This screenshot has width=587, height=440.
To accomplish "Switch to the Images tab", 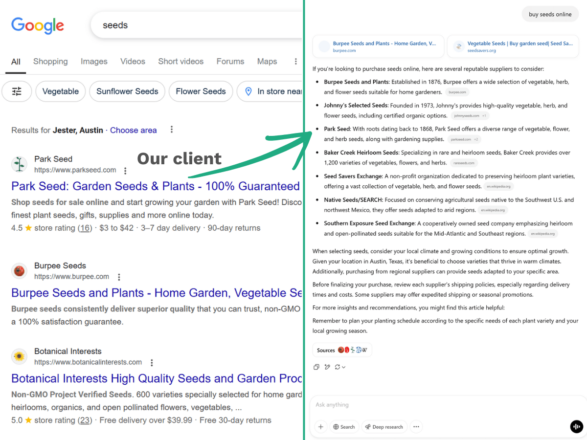I will click(94, 61).
